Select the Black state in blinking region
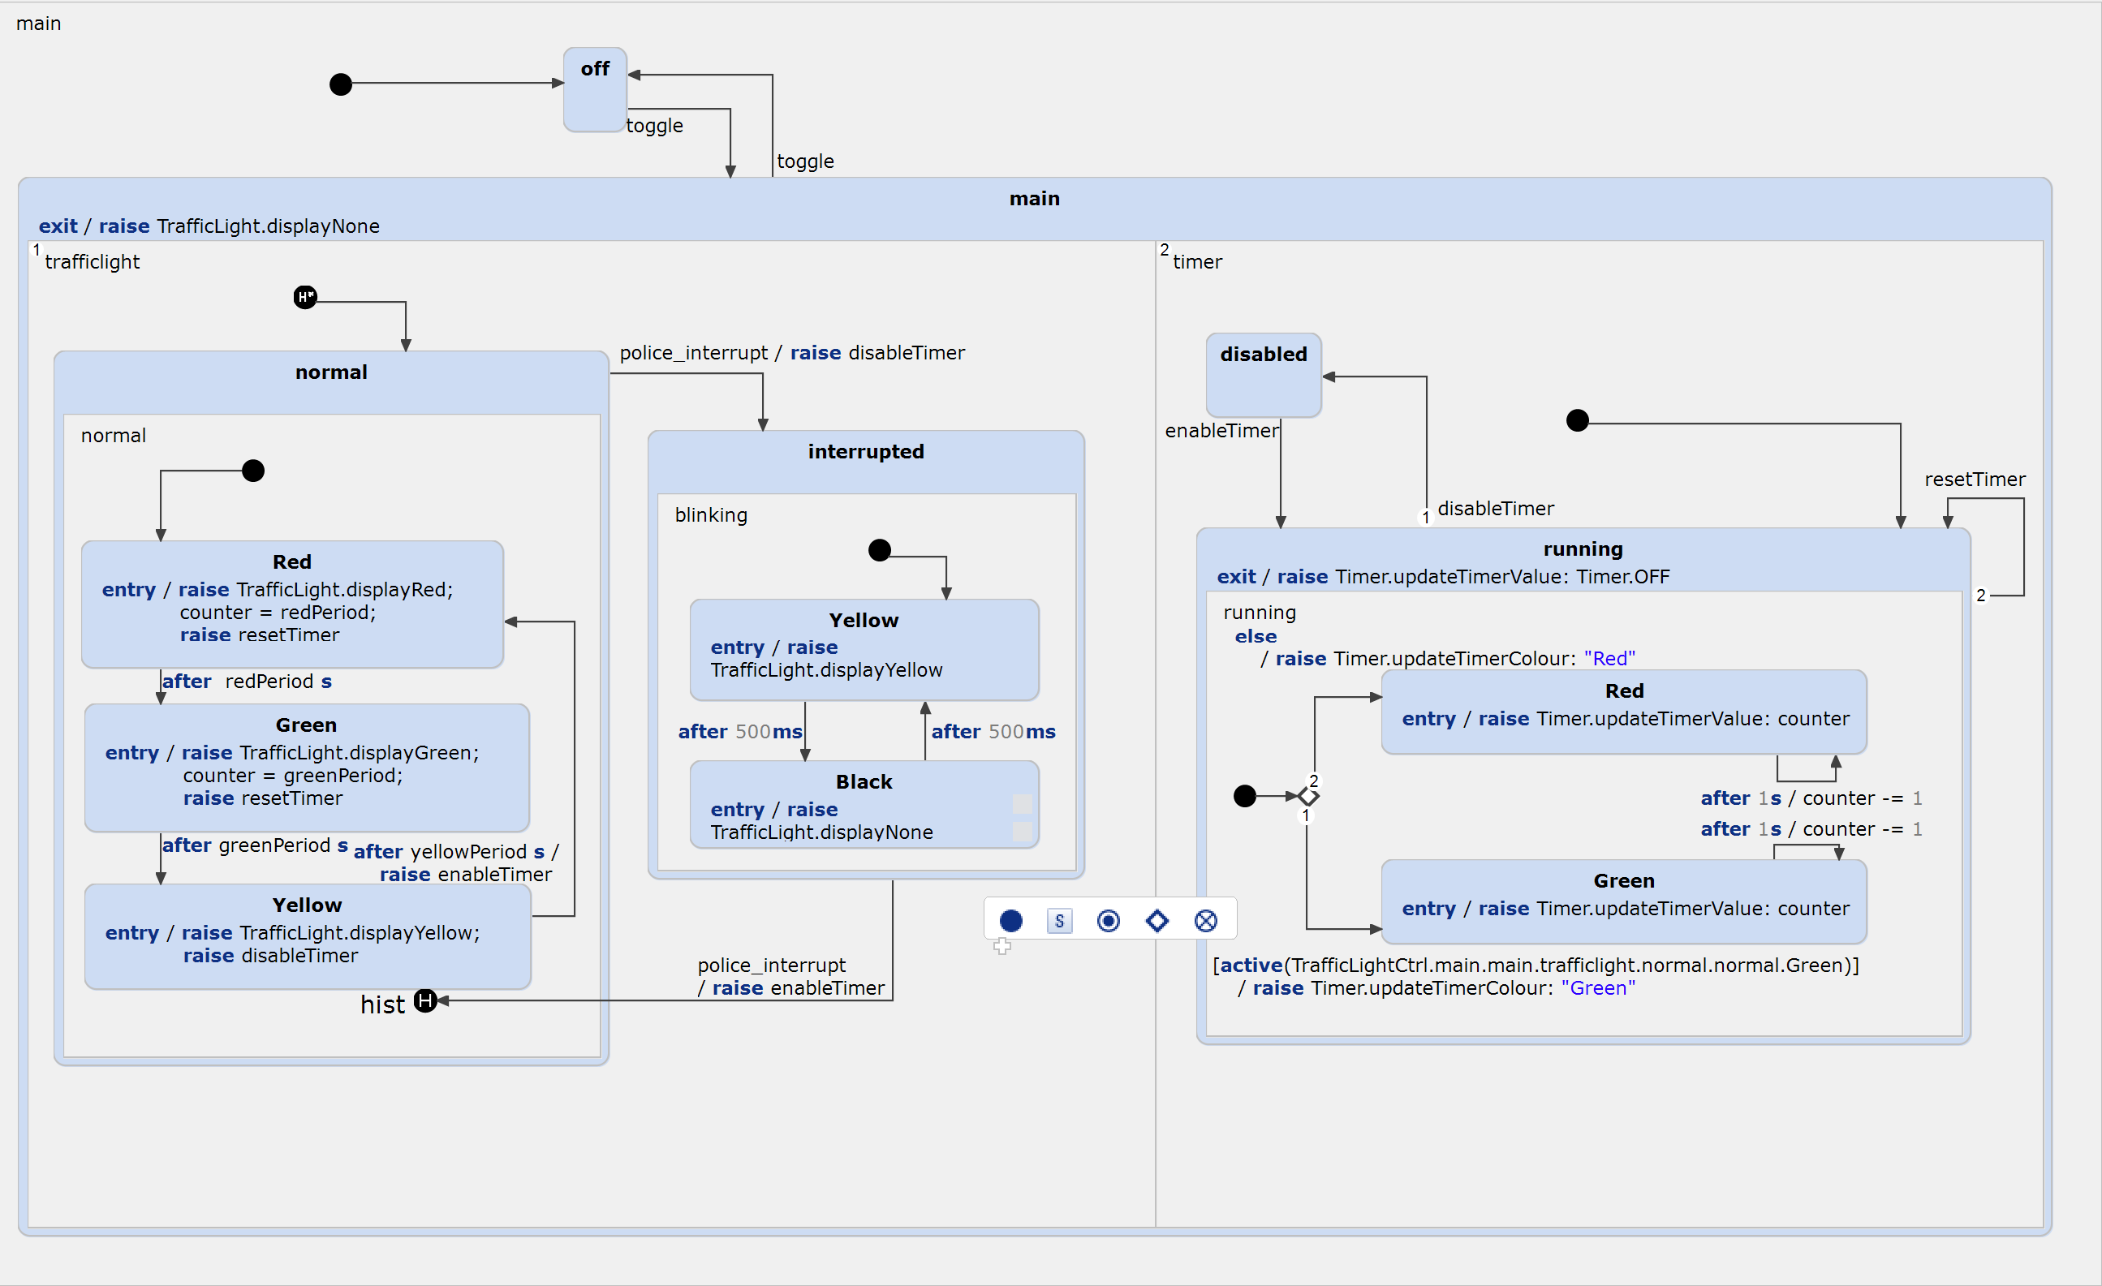 point(864,804)
